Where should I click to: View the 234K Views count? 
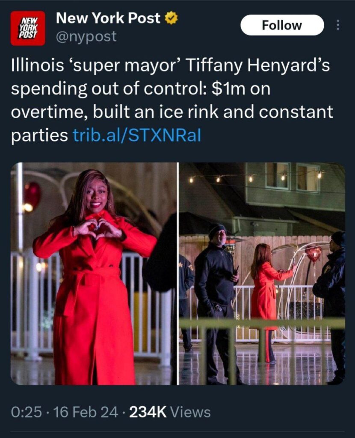click(170, 412)
